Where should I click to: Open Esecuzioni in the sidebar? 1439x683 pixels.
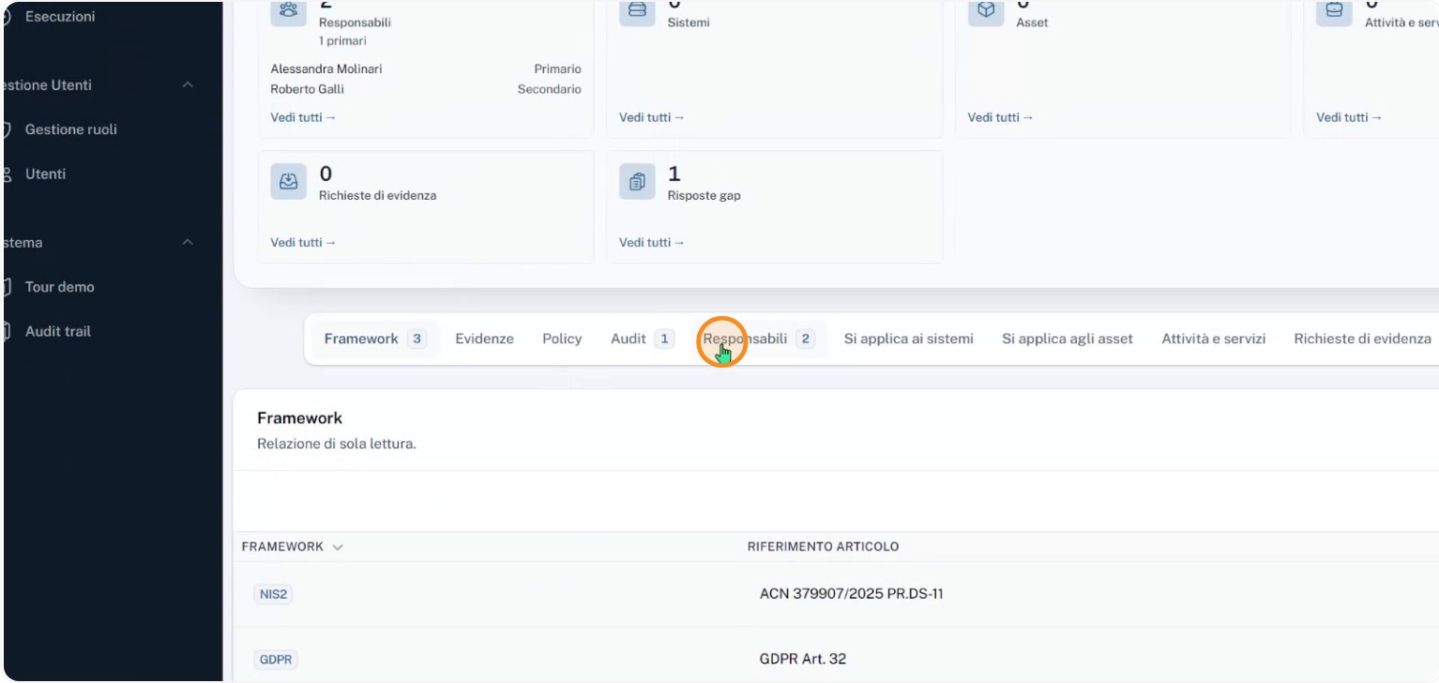pyautogui.click(x=59, y=17)
